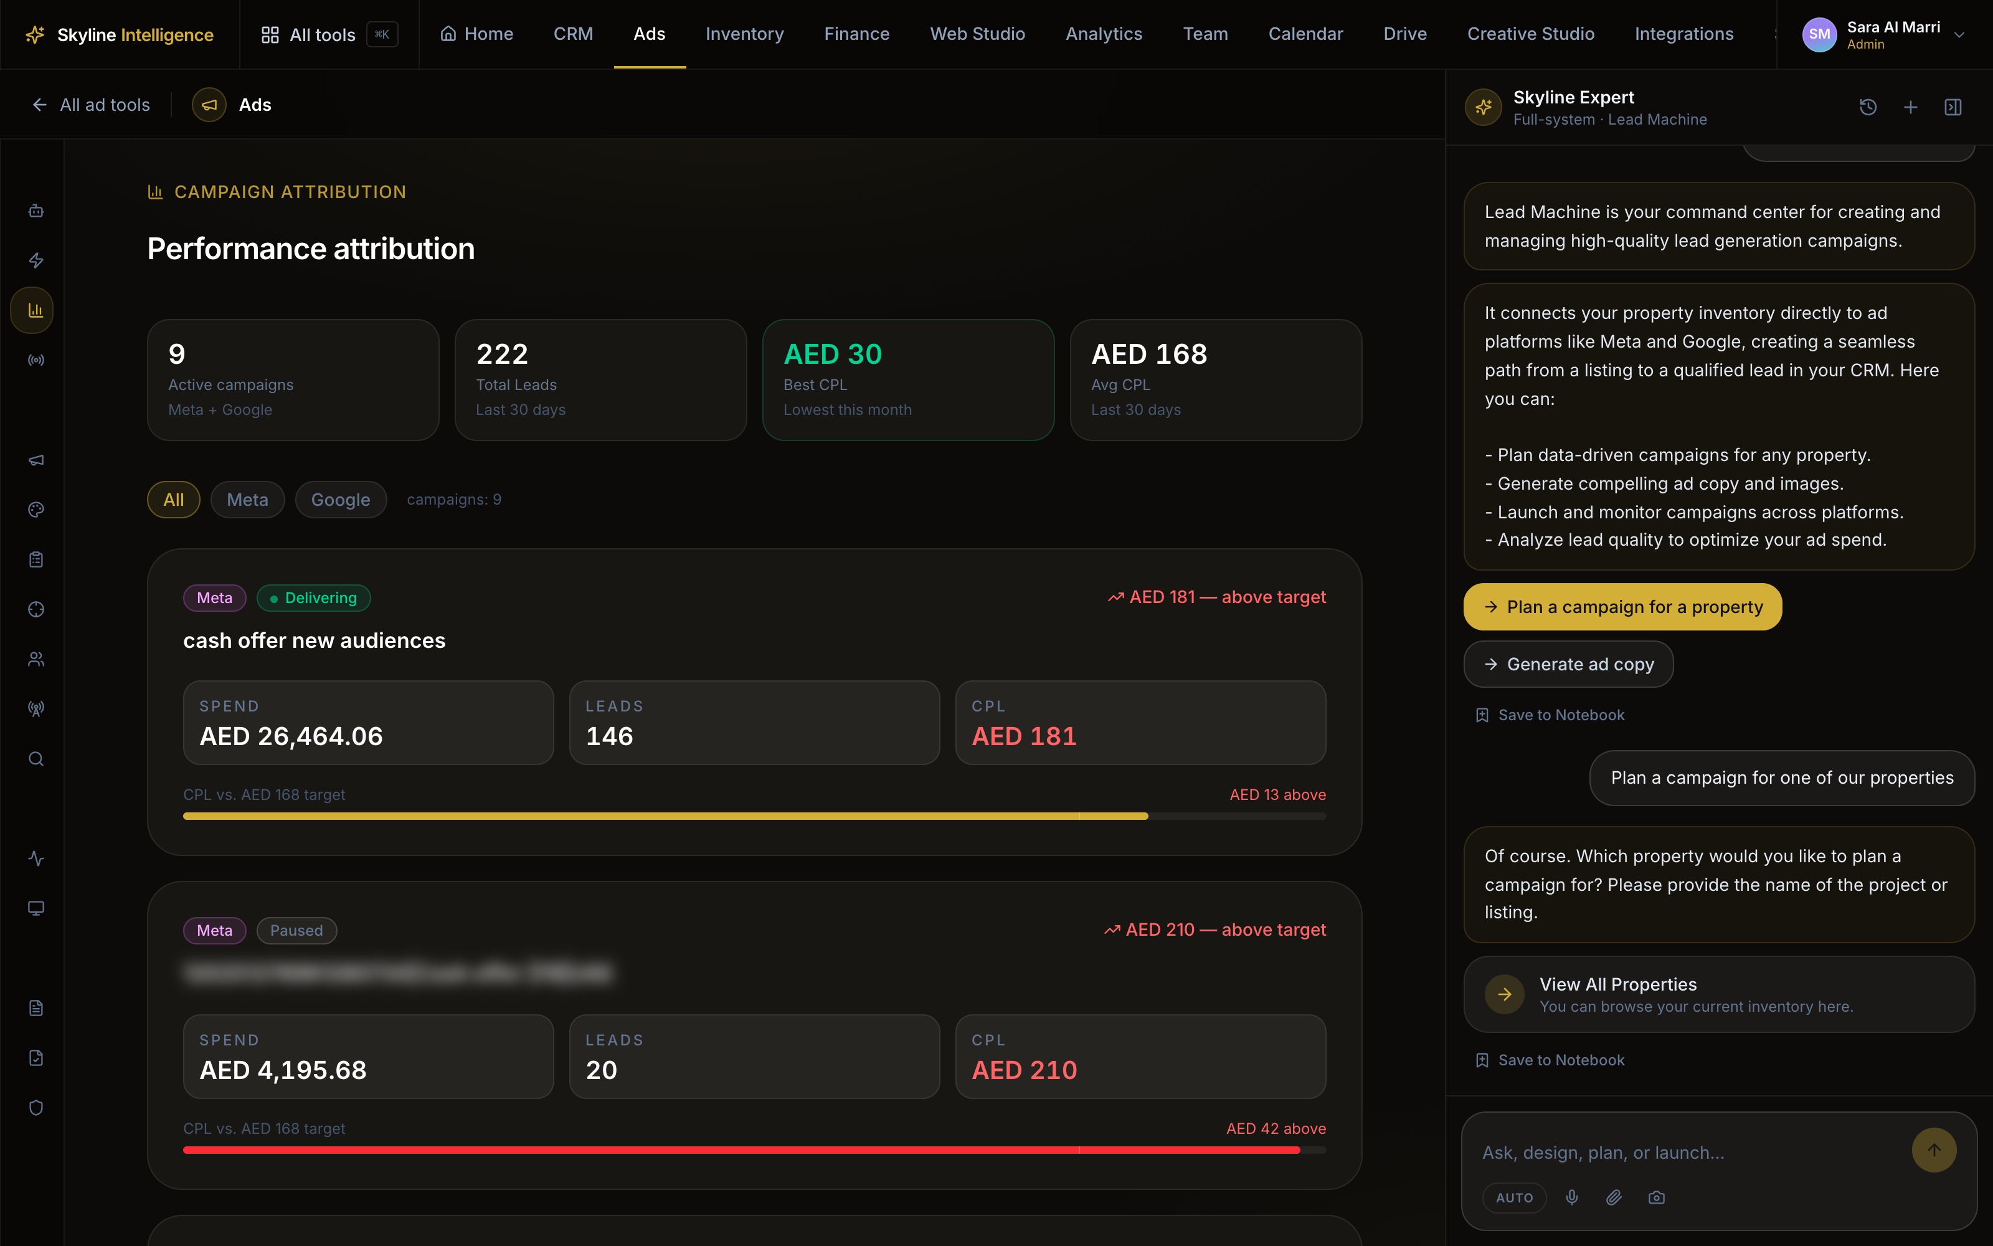This screenshot has height=1246, width=1993.
Task: Click the magnifier search sidebar icon
Action: coord(36,759)
